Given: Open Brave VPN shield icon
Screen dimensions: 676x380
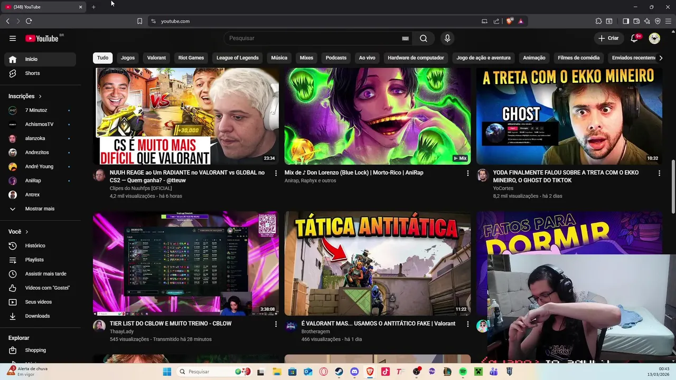Looking at the screenshot, I should click(x=658, y=21).
